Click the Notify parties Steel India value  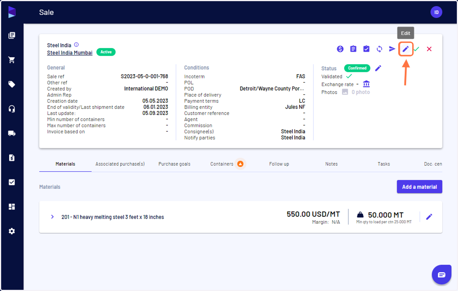[x=293, y=138]
